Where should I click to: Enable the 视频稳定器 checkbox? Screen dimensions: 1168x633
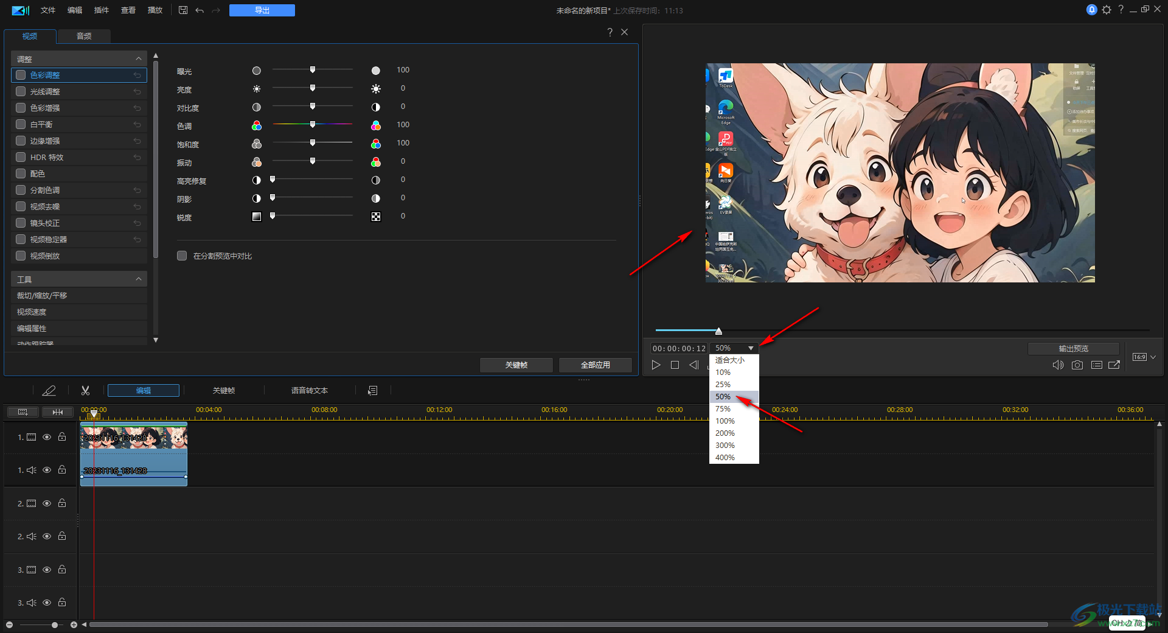[21, 239]
